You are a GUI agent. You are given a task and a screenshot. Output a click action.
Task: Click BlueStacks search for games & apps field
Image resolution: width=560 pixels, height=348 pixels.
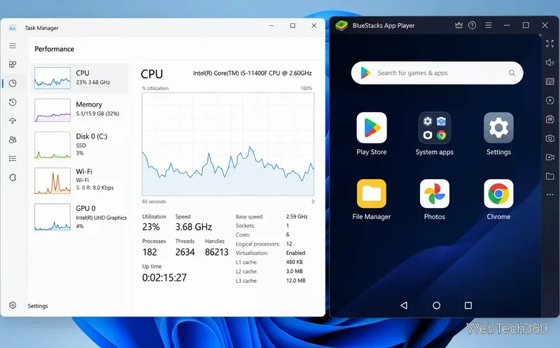[x=437, y=73]
